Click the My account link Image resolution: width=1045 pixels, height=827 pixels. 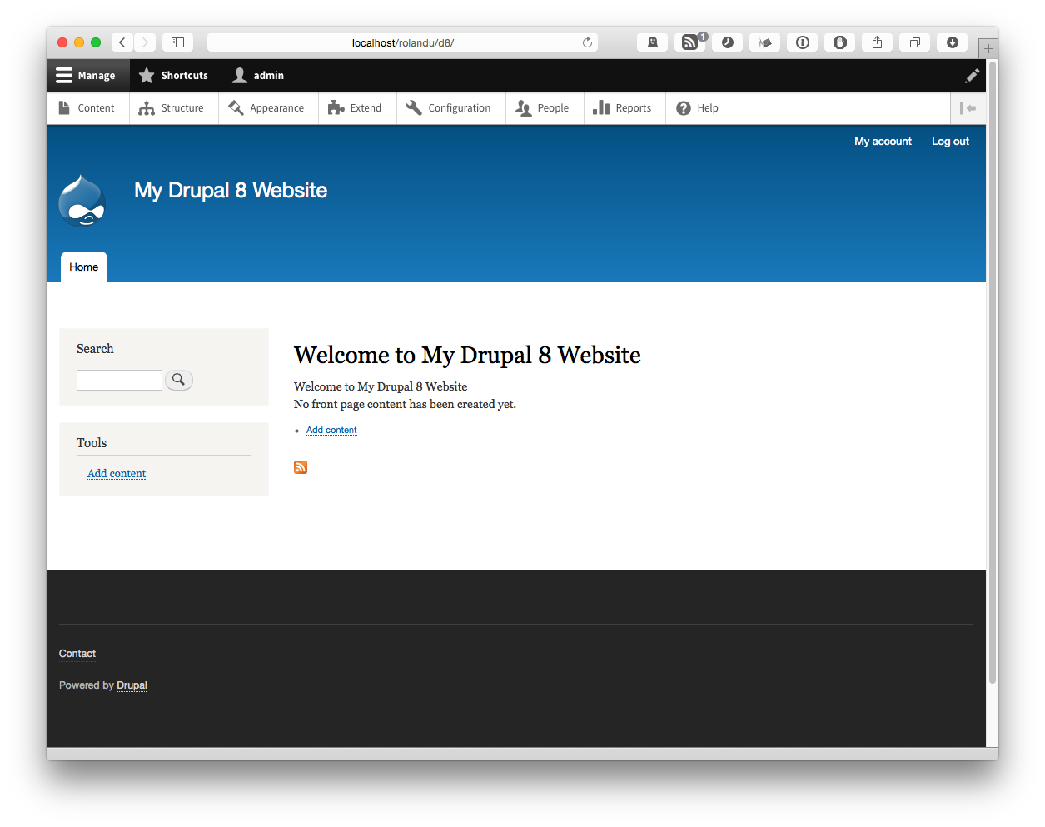click(883, 142)
